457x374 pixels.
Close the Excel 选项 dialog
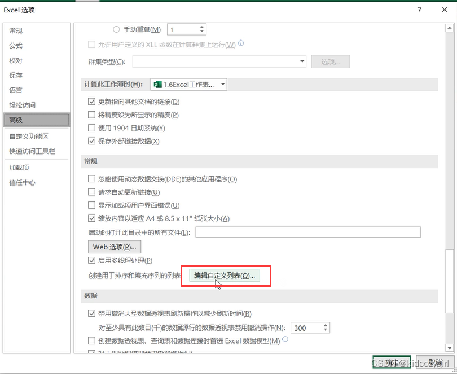(445, 10)
